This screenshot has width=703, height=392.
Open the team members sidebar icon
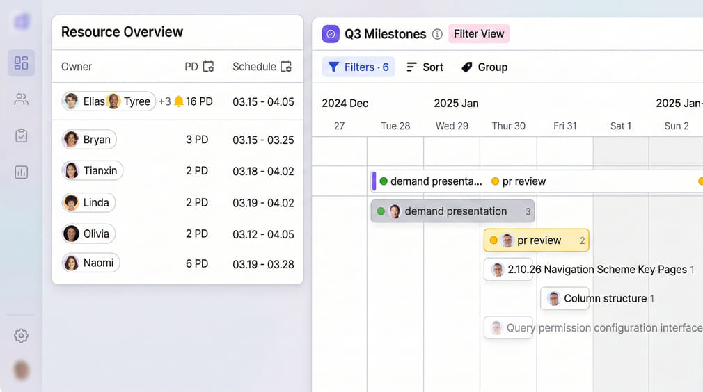coord(21,99)
